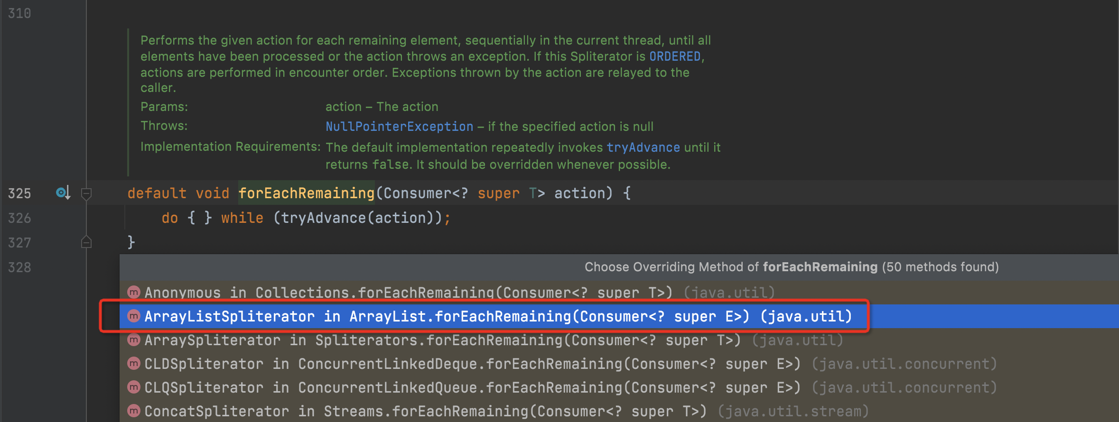
Task: Choose ArrayListSpliterator in ArrayList override
Action: [498, 316]
